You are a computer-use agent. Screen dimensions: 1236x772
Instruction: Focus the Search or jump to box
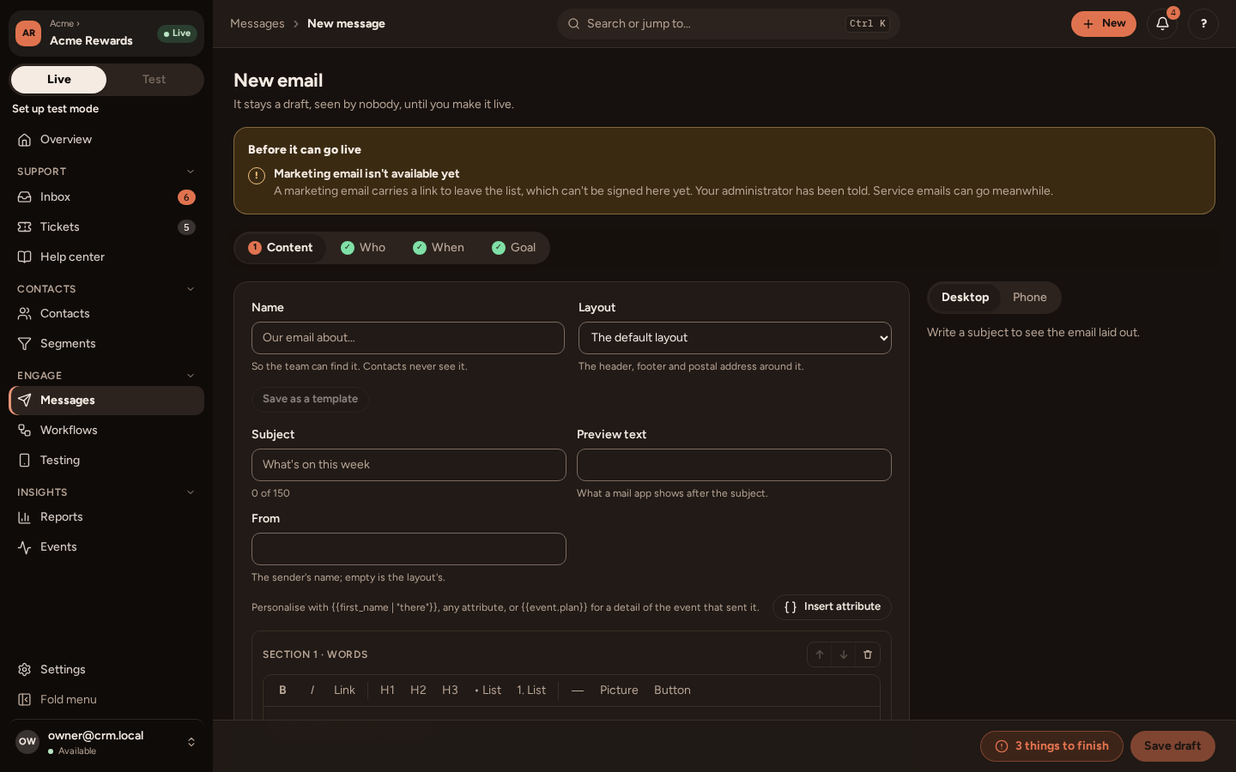[729, 24]
